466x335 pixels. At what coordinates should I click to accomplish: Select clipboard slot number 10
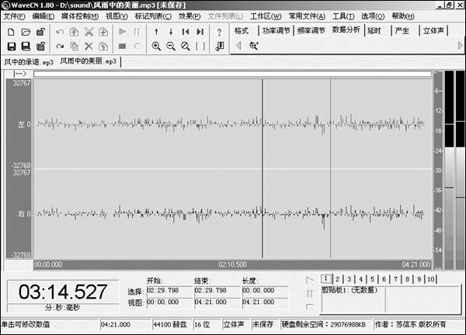(431, 279)
